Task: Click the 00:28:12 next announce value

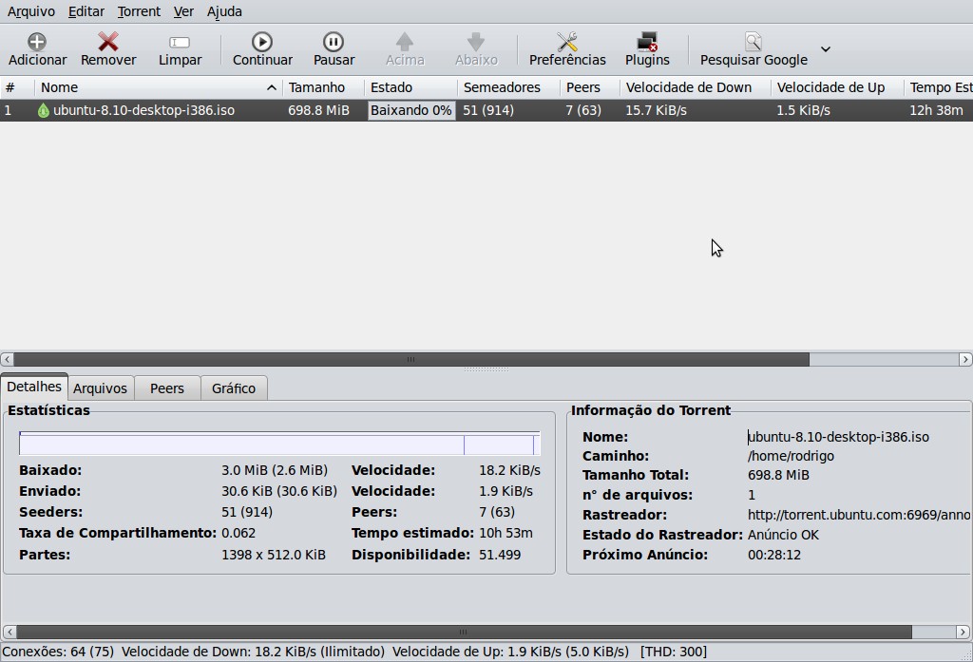Action: click(x=773, y=555)
